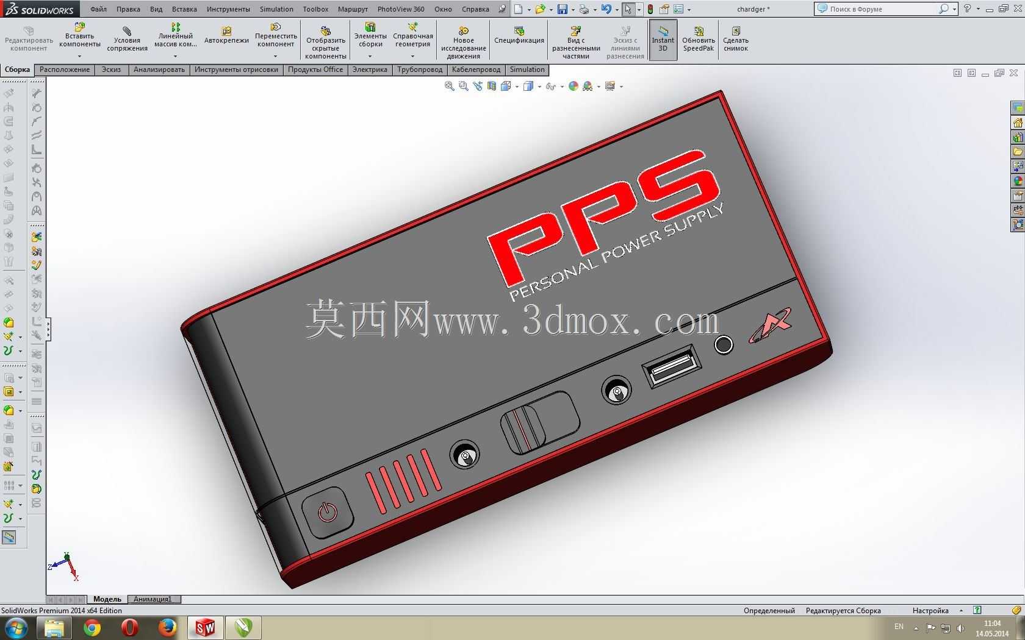
Task: Toggle the Select cursor tool in title bar
Action: tap(628, 9)
